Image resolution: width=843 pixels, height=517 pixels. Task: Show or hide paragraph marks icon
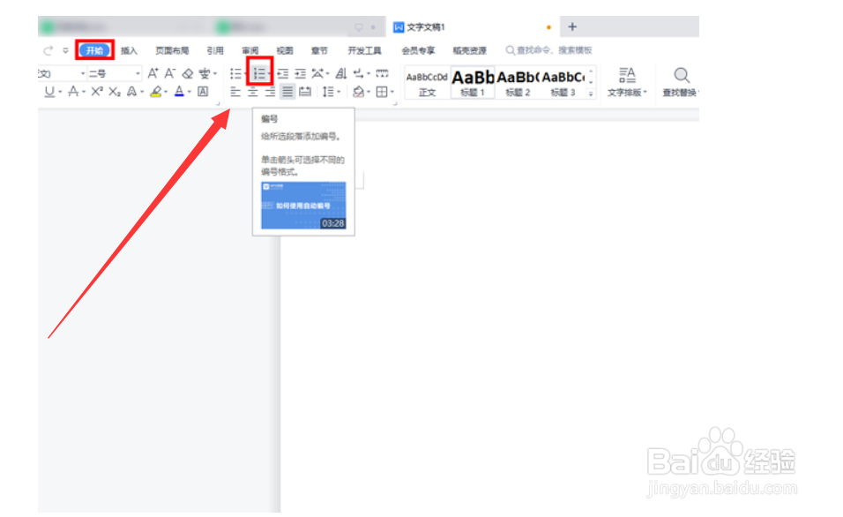tap(359, 74)
